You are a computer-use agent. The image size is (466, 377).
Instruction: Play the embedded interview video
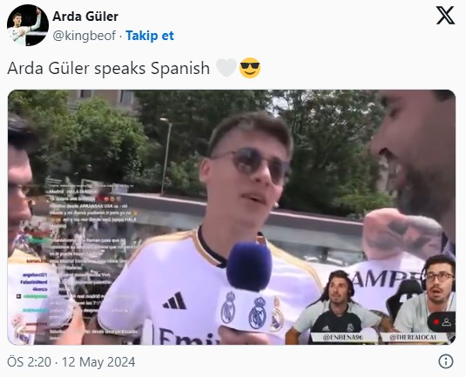click(x=232, y=217)
